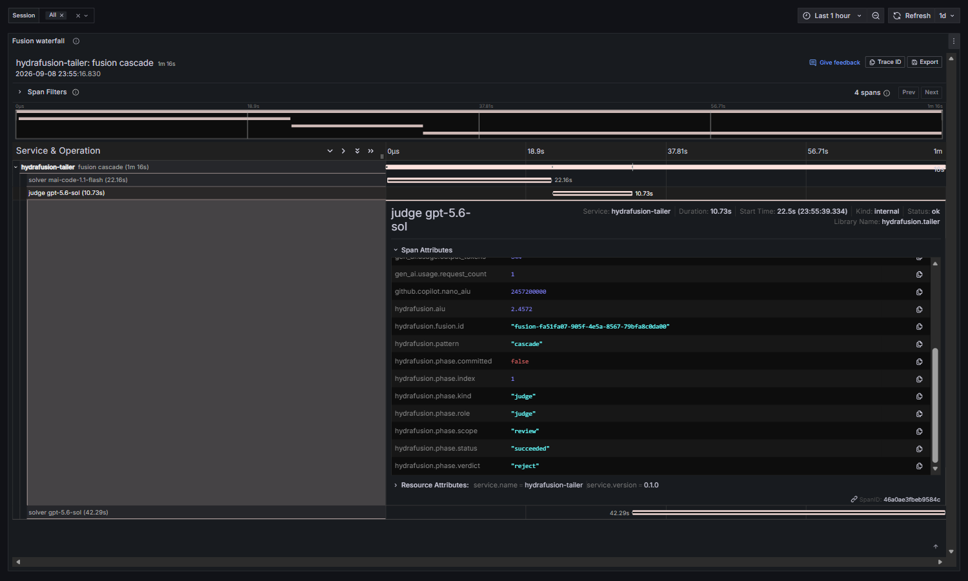Open the Session variable dropdown arrow
Image resolution: width=968 pixels, height=581 pixels.
(86, 15)
